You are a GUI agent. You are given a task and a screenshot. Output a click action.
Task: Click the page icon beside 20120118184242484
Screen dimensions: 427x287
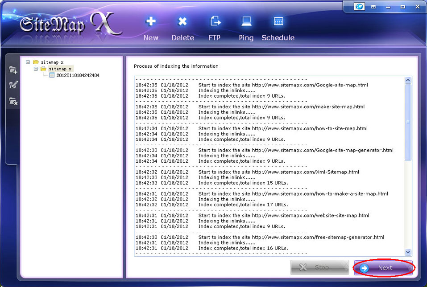[x=52, y=75]
